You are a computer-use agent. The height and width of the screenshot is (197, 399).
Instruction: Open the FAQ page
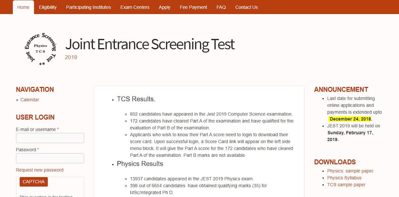[221, 7]
